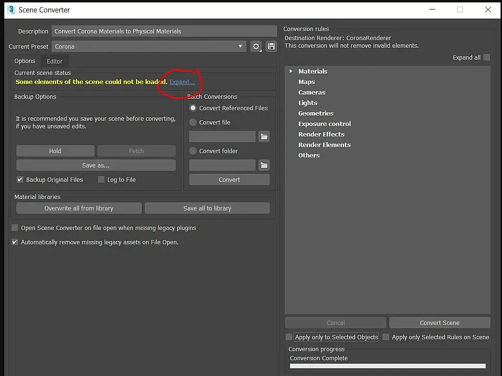This screenshot has width=502, height=376.
Task: Click the Hold button
Action: [55, 151]
